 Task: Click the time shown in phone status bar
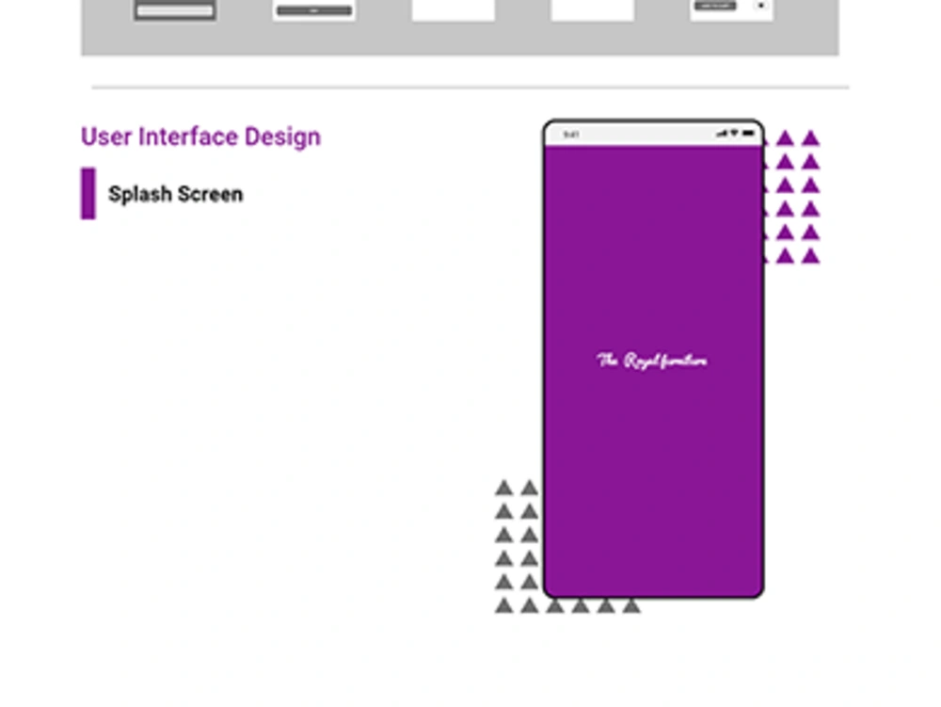(x=571, y=135)
